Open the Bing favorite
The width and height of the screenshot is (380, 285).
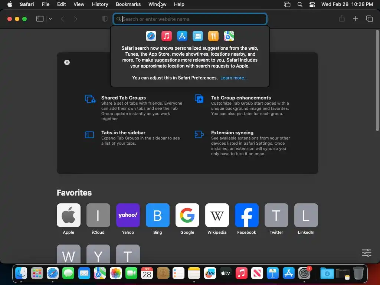157,215
